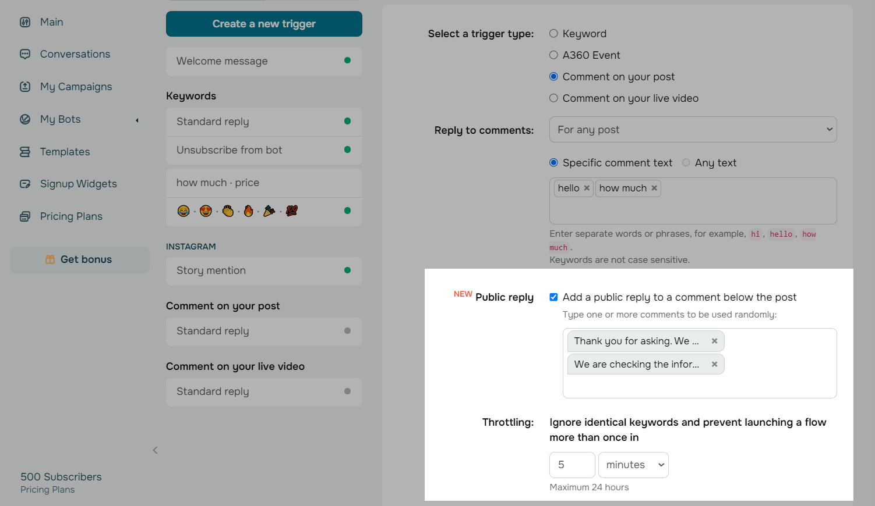Screen dimensions: 875x506
Task: Open the Templates section
Action: tap(65, 151)
